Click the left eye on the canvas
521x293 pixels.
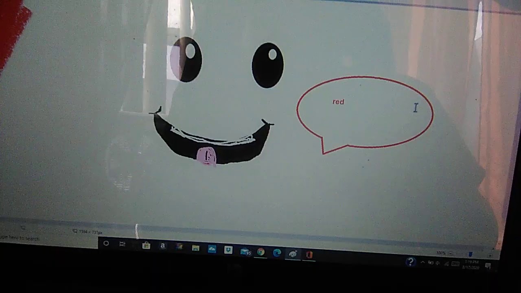(186, 59)
